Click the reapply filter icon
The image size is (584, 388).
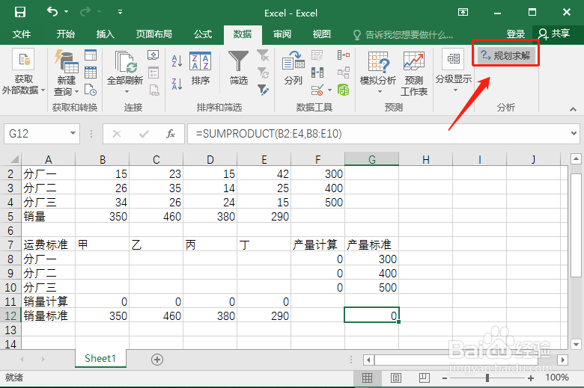(x=263, y=73)
